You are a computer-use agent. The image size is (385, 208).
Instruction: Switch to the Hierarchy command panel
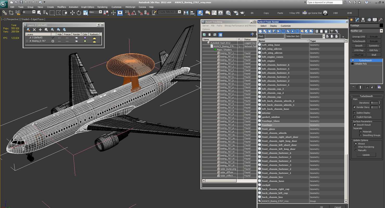[363, 20]
